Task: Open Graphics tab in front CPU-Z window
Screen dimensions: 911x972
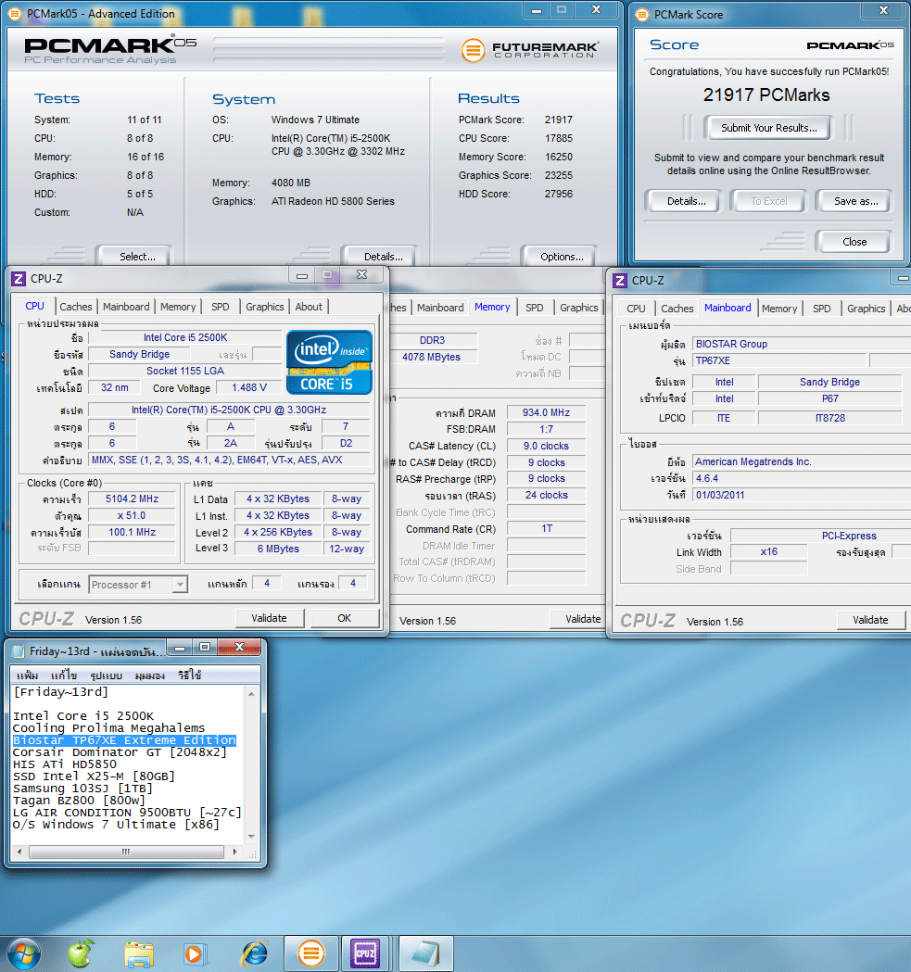Action: [x=265, y=307]
